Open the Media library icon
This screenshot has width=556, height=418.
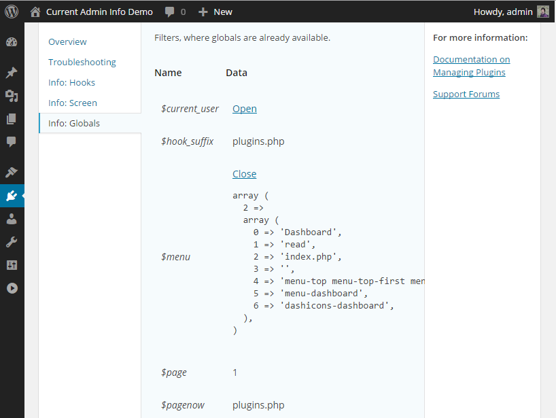click(x=12, y=96)
